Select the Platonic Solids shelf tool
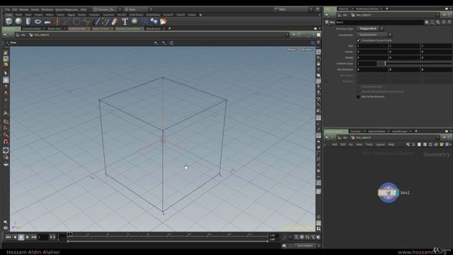The image size is (453, 255). [x=134, y=21]
